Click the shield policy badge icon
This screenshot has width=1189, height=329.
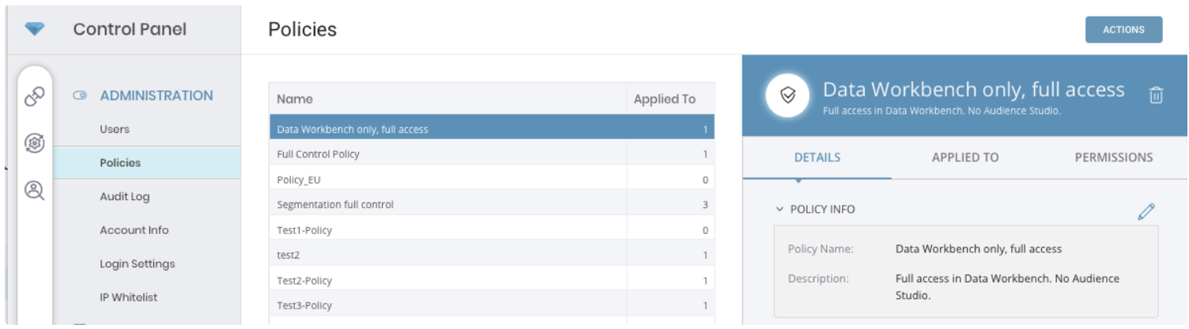[787, 96]
